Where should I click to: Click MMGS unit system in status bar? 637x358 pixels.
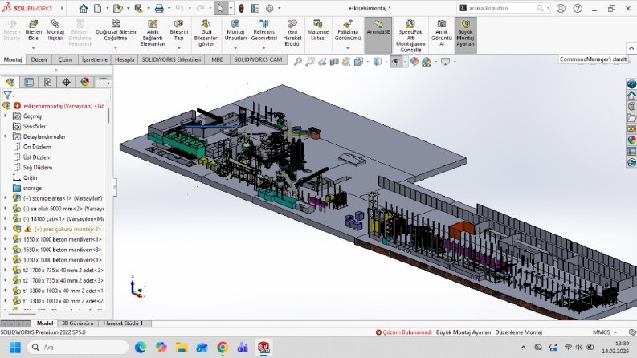point(601,332)
